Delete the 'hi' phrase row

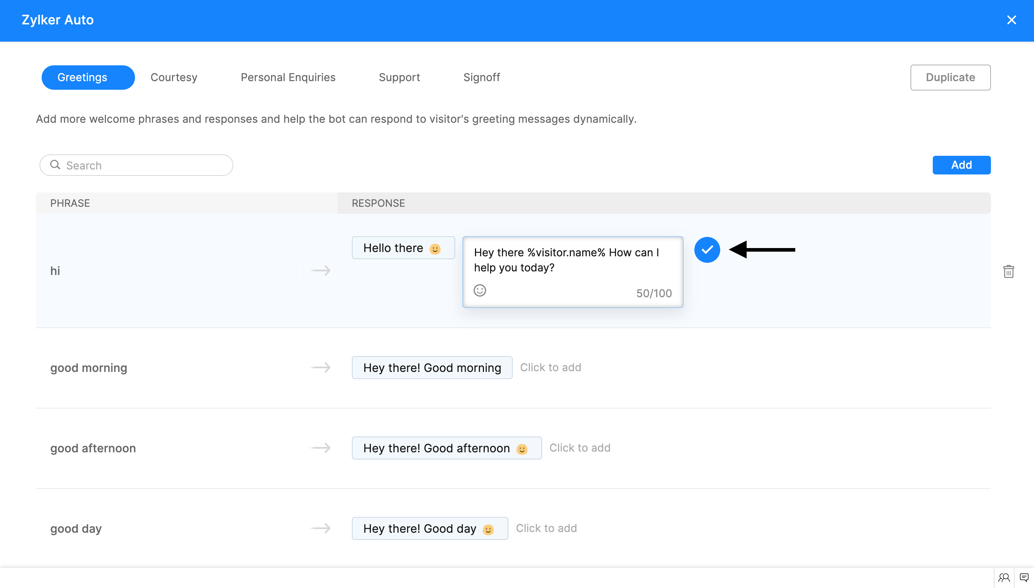(x=1009, y=271)
